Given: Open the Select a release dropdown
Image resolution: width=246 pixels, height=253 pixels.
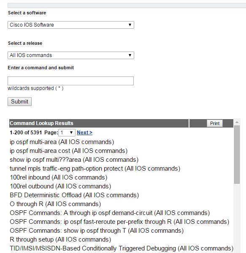Looking at the screenshot, I should 71,55.
